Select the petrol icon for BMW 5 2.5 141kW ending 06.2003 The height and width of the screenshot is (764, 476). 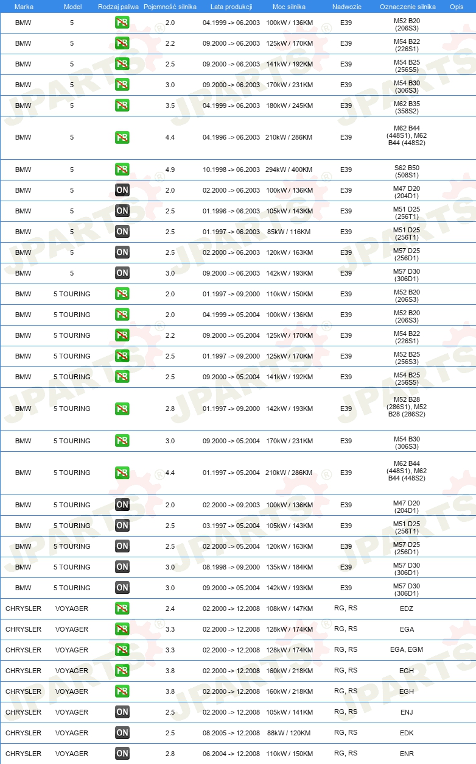click(122, 64)
